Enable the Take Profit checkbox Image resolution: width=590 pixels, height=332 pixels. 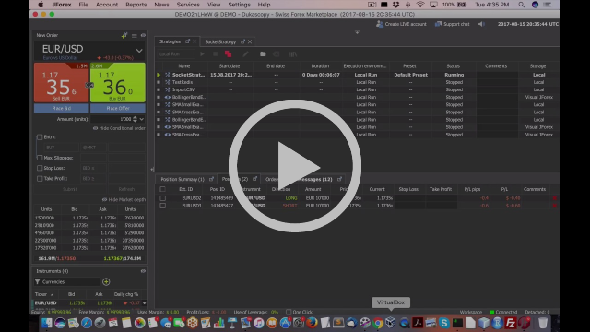coord(40,178)
